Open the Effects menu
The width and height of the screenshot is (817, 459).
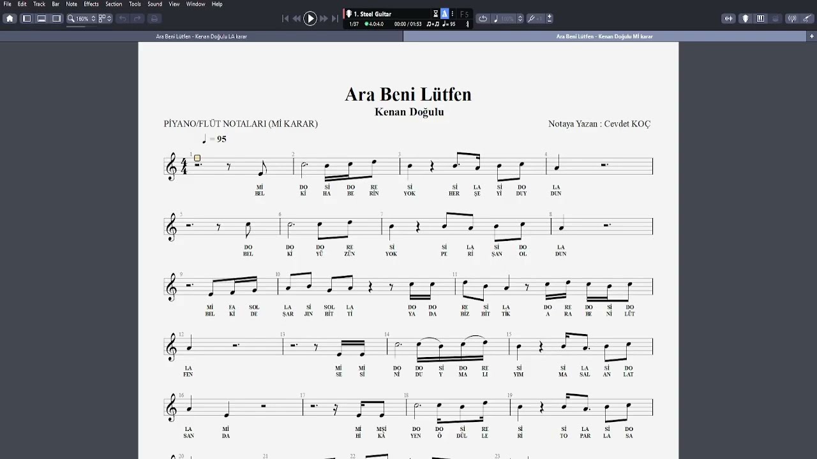click(x=91, y=4)
